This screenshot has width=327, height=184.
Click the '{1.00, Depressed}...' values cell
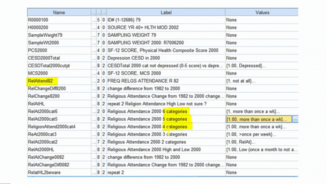[x=246, y=66]
